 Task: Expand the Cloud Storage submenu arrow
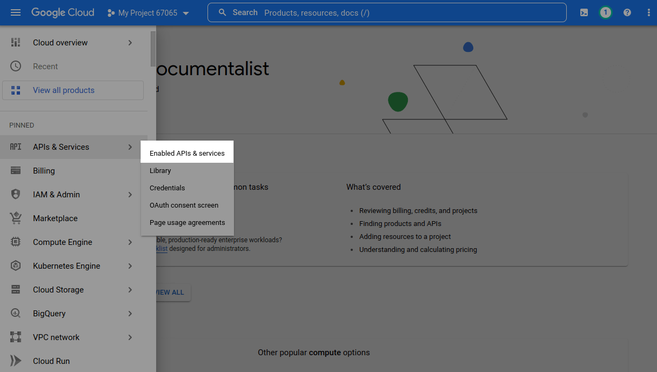130,290
